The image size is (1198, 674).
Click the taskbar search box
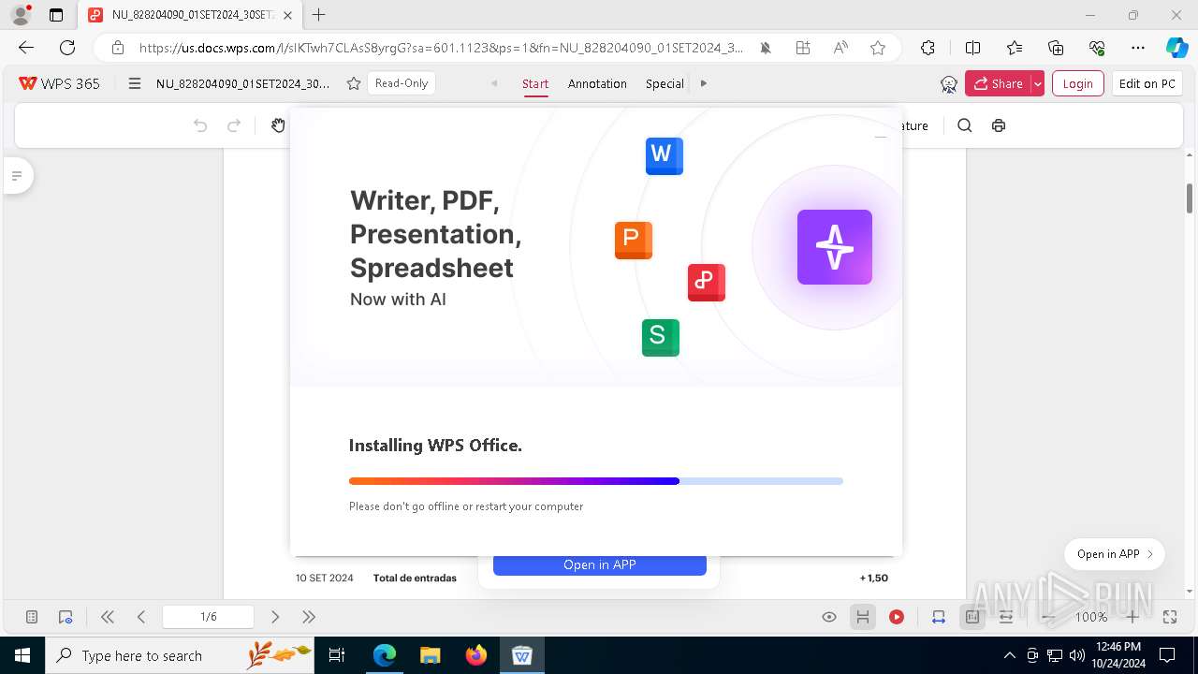(x=180, y=655)
